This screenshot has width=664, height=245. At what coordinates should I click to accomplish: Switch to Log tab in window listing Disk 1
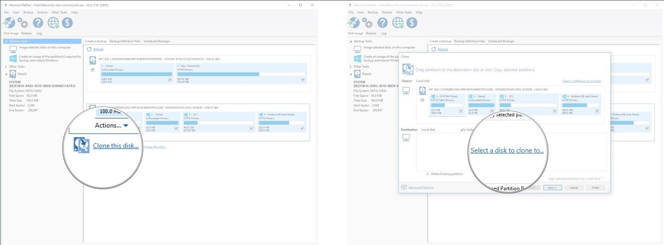point(39,33)
